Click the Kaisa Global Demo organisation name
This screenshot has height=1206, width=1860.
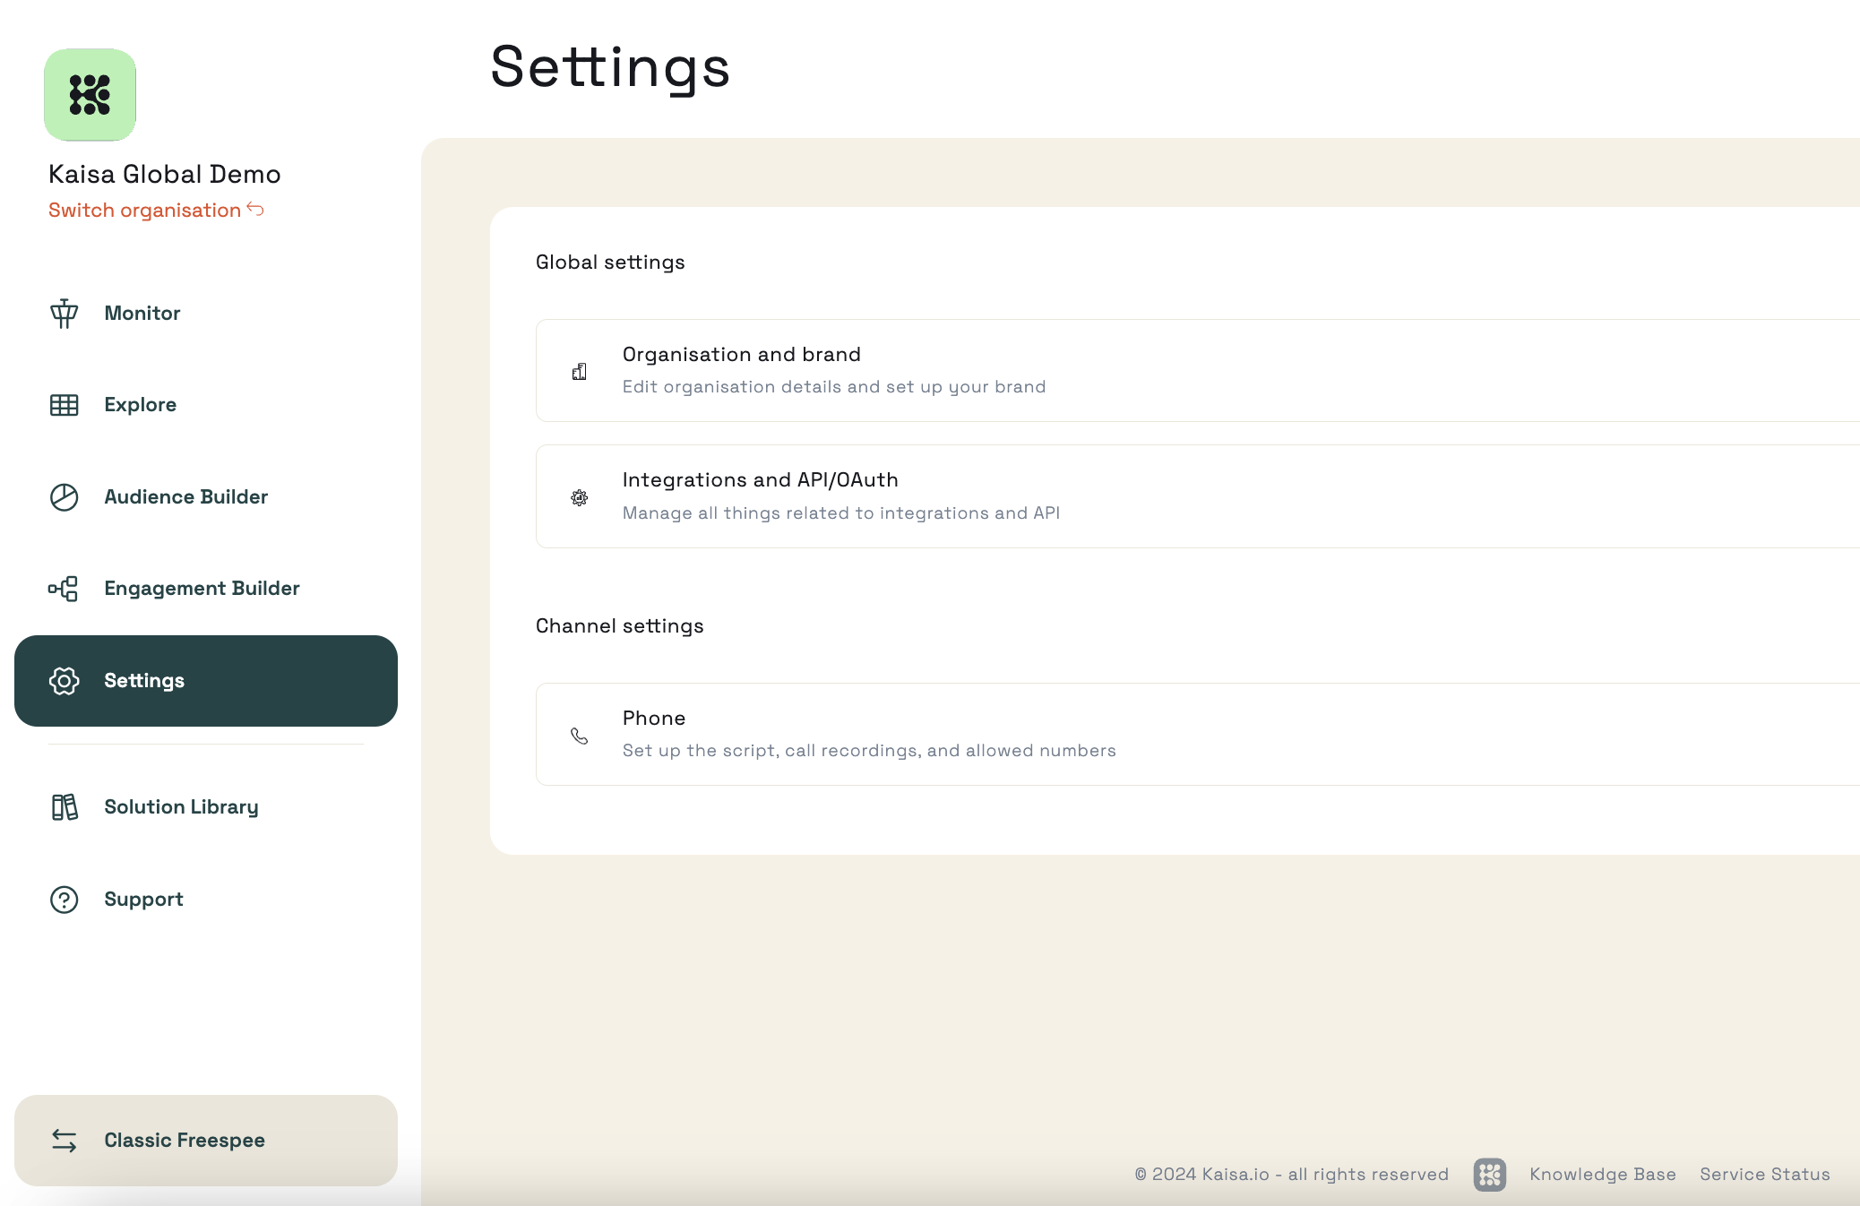[x=165, y=174]
